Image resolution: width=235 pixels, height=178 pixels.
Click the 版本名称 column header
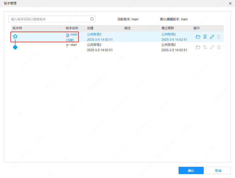pyautogui.click(x=72, y=28)
